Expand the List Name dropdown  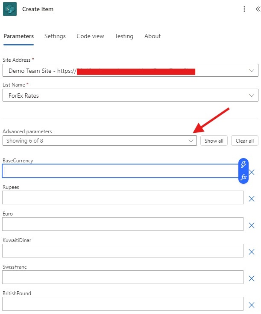(130, 96)
